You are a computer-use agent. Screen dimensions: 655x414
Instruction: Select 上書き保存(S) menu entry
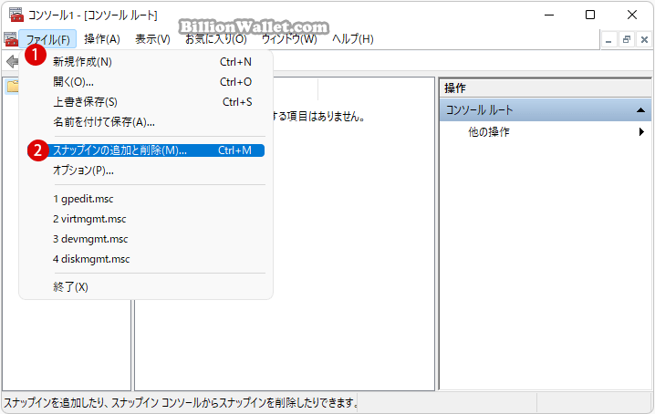[146, 102]
